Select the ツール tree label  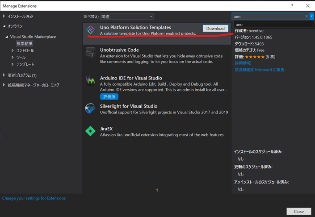click(21, 58)
